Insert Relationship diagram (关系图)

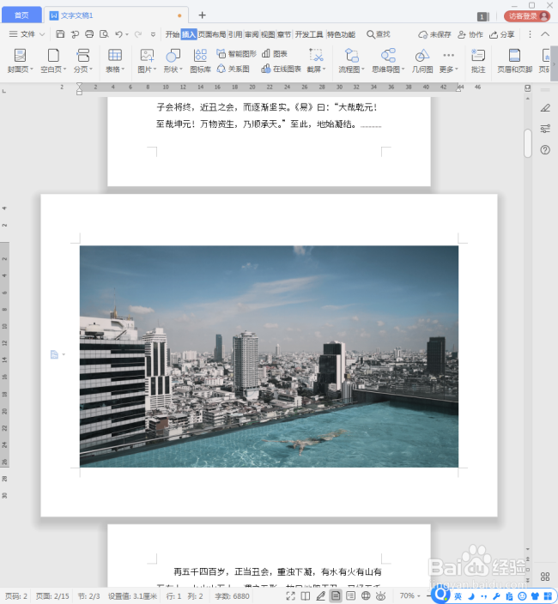coord(234,69)
